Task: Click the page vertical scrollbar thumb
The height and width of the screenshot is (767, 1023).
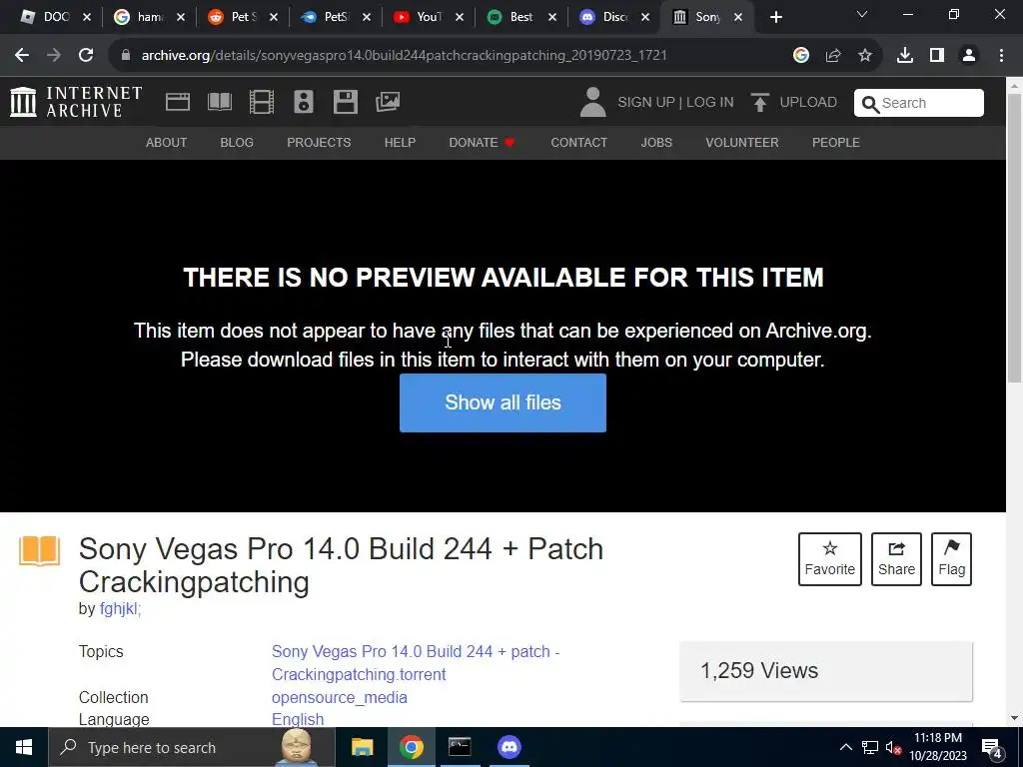Action: coord(1015,238)
